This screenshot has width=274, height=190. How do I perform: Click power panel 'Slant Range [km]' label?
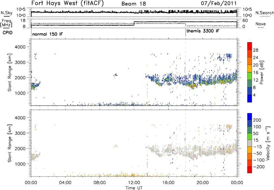(x=10, y=72)
